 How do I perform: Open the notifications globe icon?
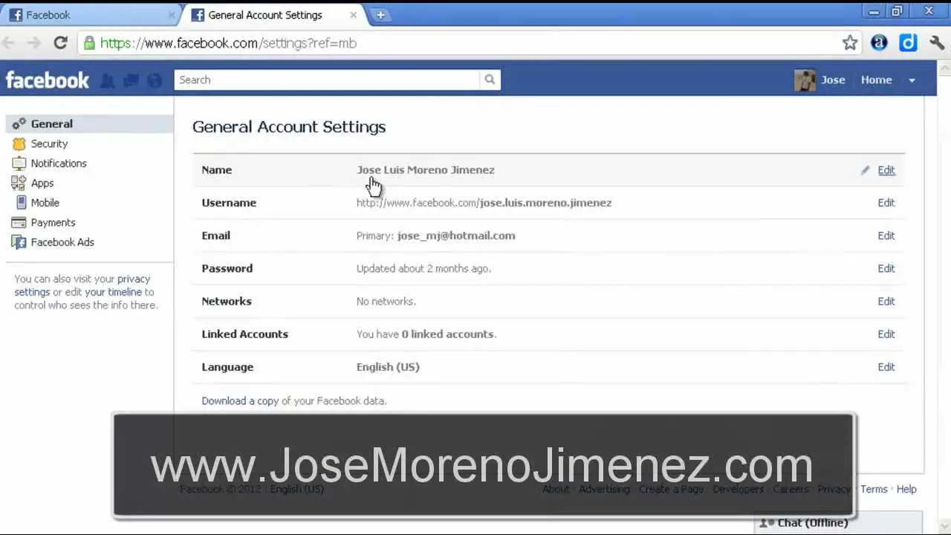coord(155,80)
